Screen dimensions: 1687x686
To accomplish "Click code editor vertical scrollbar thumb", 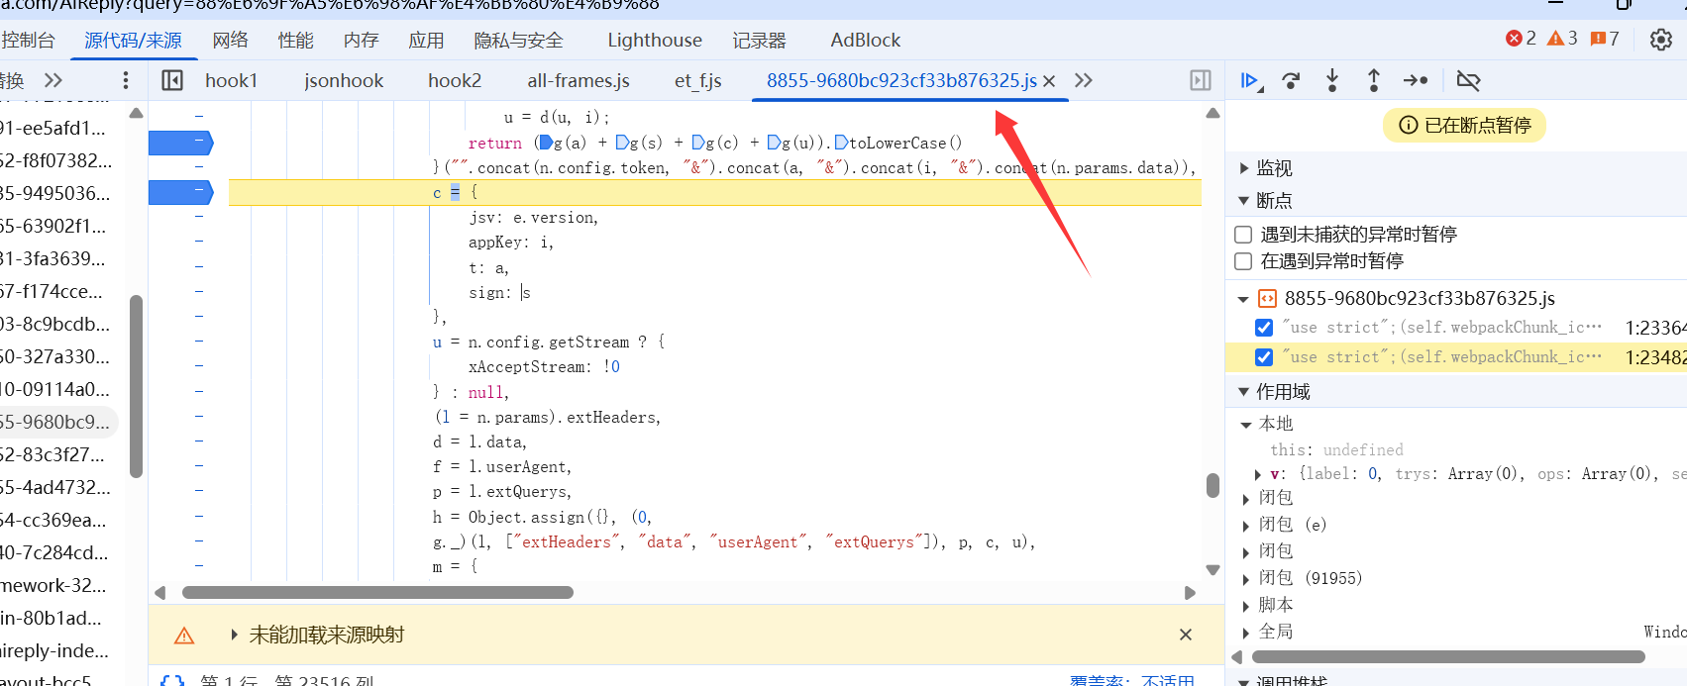I will click(x=1213, y=485).
